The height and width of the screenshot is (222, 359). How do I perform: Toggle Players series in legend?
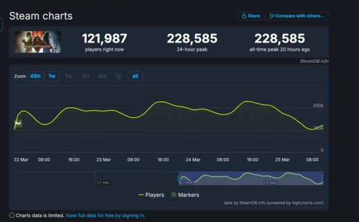click(x=151, y=195)
